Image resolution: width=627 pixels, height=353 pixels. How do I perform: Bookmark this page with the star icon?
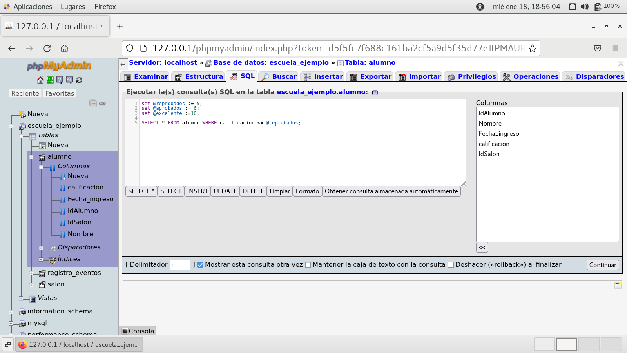(x=532, y=48)
